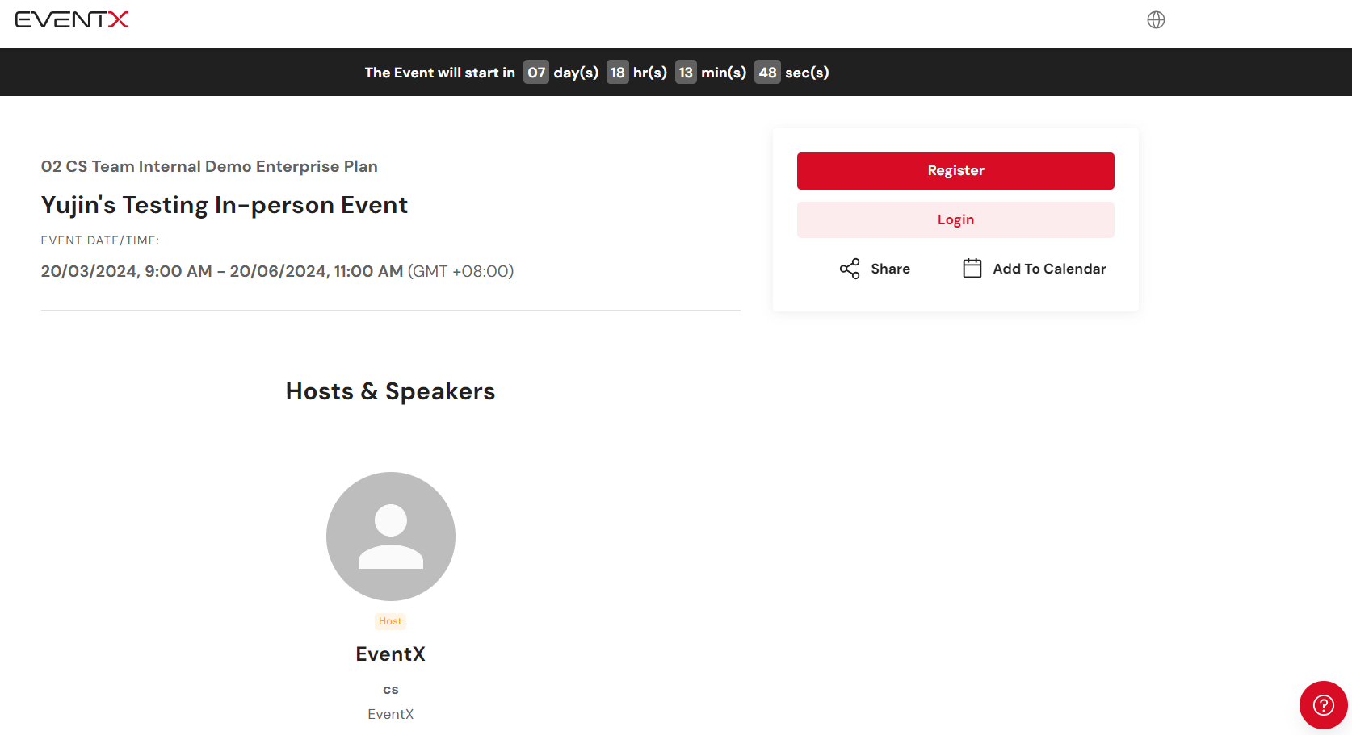
Task: Click the countdown seconds box showing 48
Action: 767,73
